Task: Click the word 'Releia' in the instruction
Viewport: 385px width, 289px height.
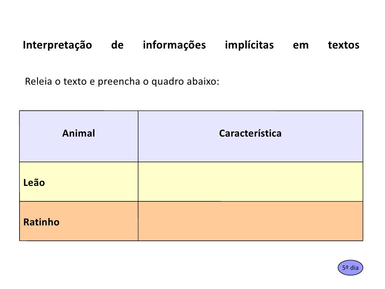Action: point(39,81)
